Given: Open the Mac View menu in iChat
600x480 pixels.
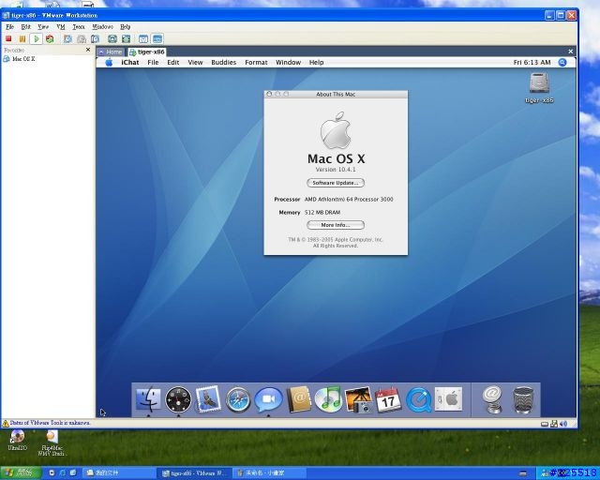Looking at the screenshot, I should 195,63.
